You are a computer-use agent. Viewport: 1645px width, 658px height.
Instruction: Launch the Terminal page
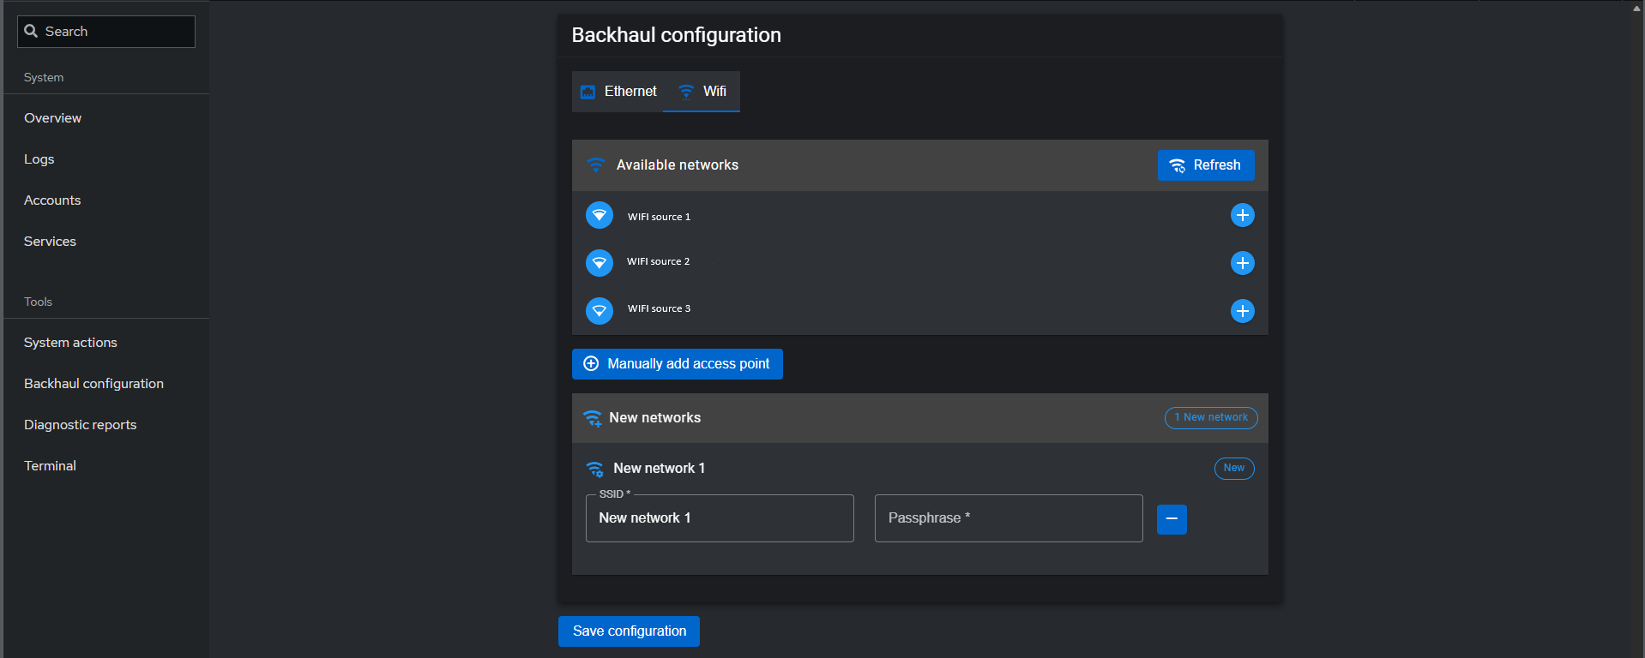50,466
